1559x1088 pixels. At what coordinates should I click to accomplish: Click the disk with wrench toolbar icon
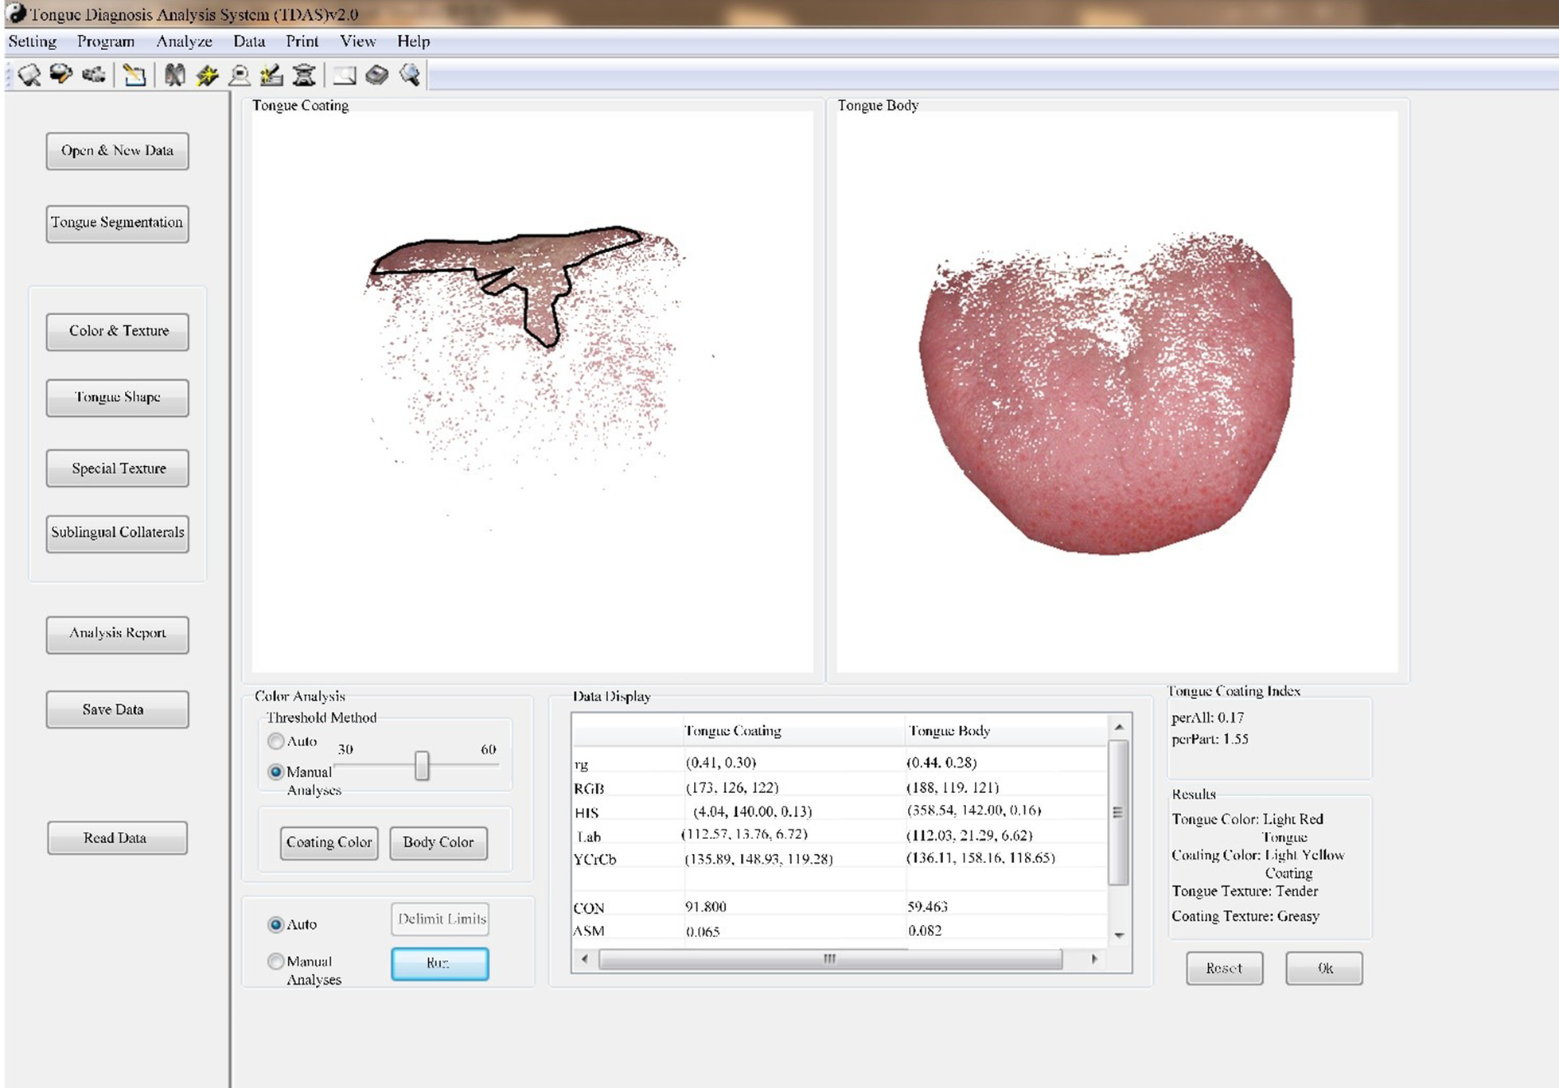pyautogui.click(x=61, y=75)
